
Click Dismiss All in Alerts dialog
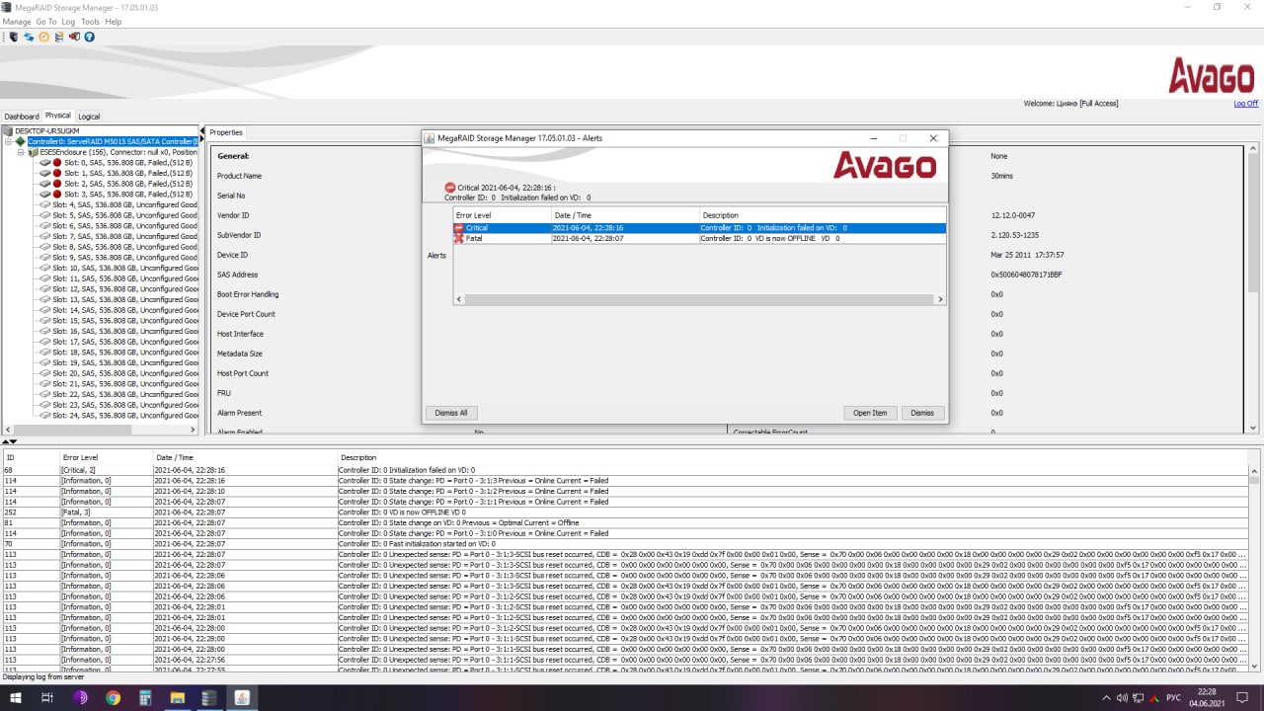(450, 413)
